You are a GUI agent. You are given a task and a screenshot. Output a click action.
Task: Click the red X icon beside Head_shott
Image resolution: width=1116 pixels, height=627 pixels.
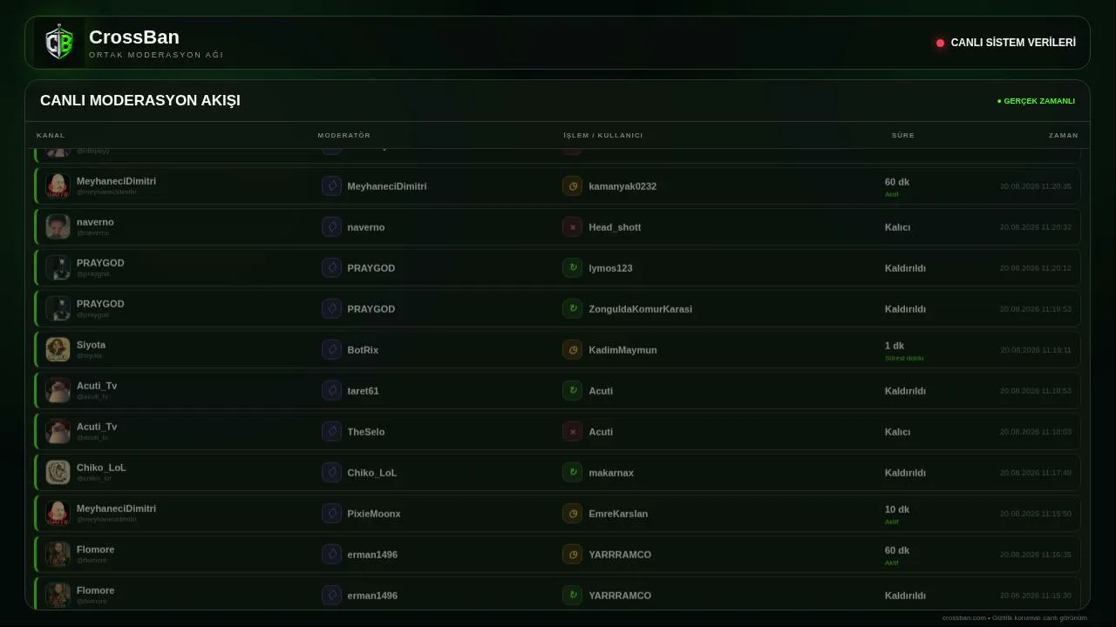point(572,226)
